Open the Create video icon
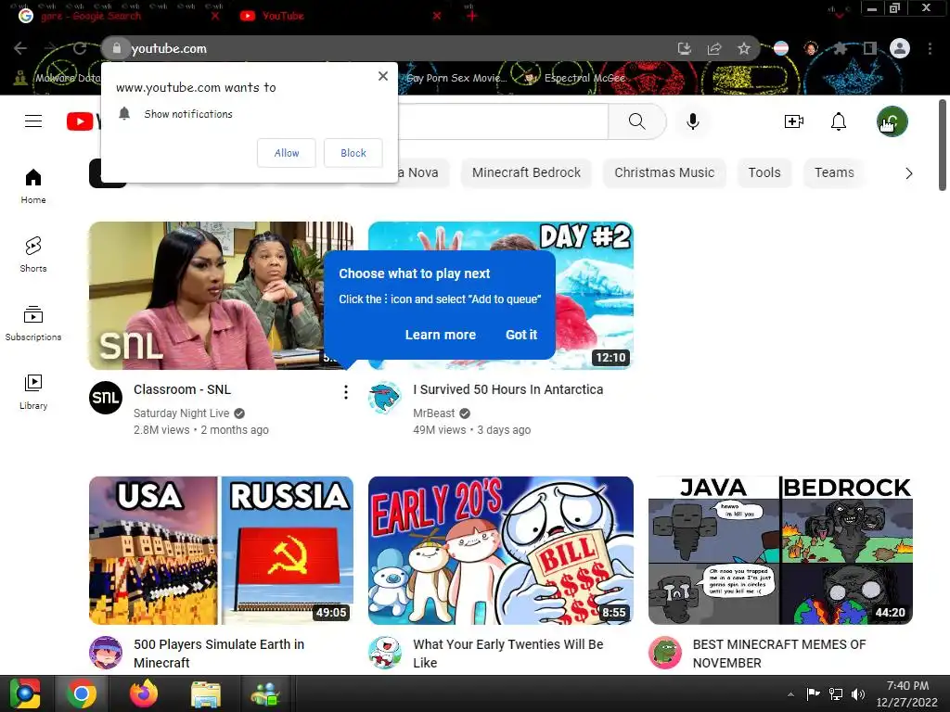The width and height of the screenshot is (950, 712). 794,121
